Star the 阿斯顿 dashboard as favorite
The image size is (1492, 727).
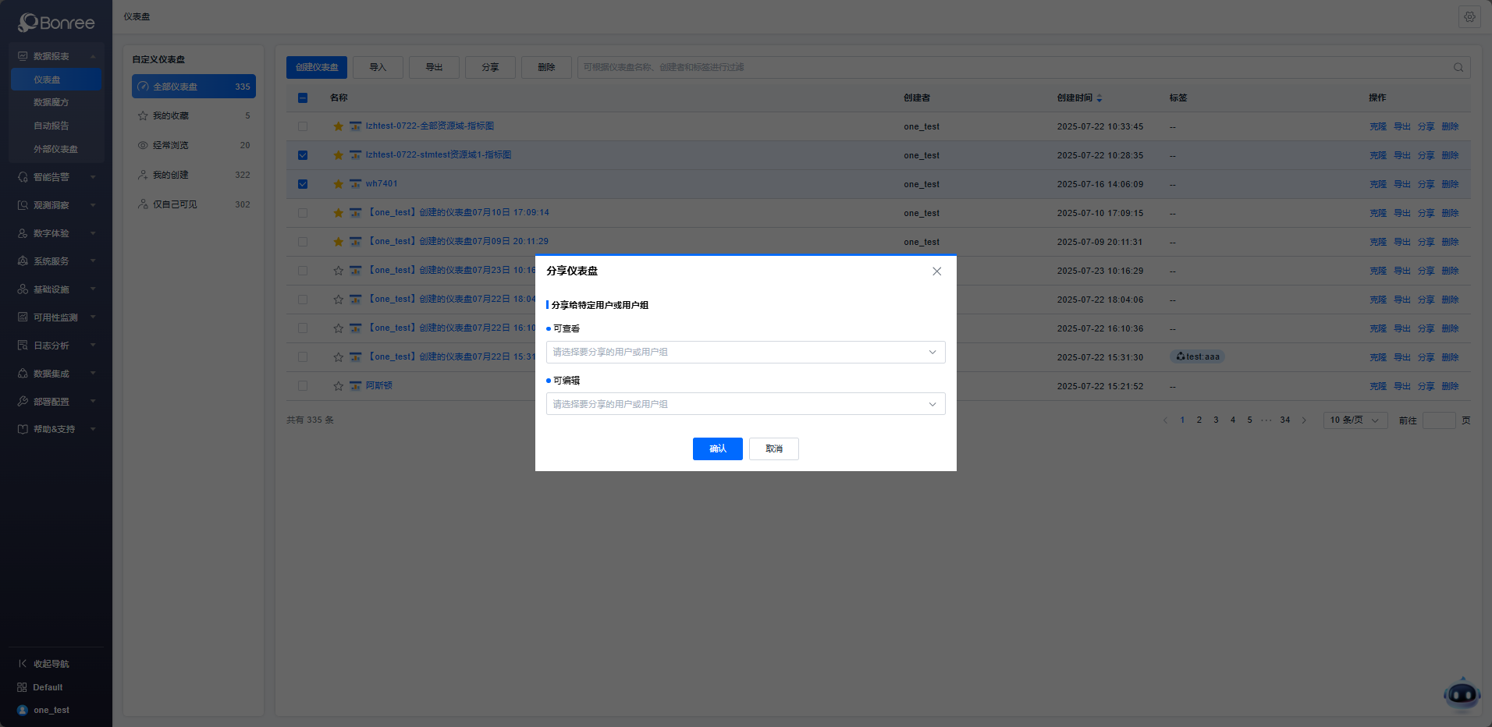339,386
